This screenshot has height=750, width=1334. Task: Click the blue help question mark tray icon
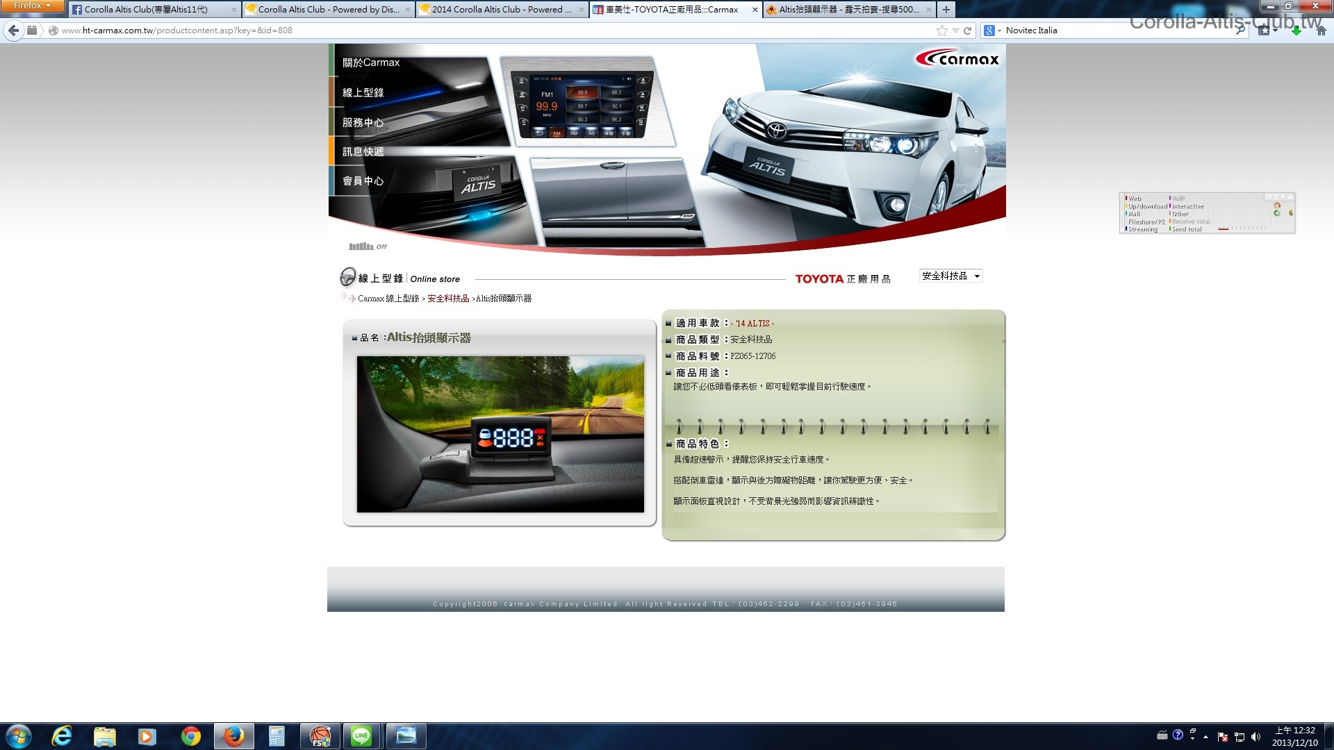[x=1178, y=735]
